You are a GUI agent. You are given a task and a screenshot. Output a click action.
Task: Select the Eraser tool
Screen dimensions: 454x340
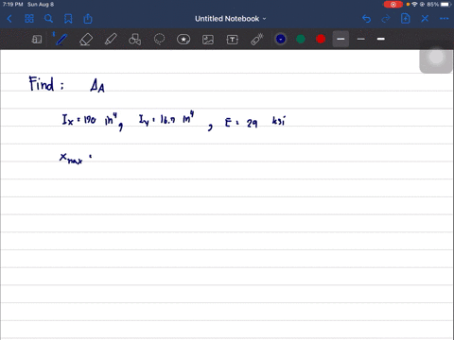coord(86,40)
